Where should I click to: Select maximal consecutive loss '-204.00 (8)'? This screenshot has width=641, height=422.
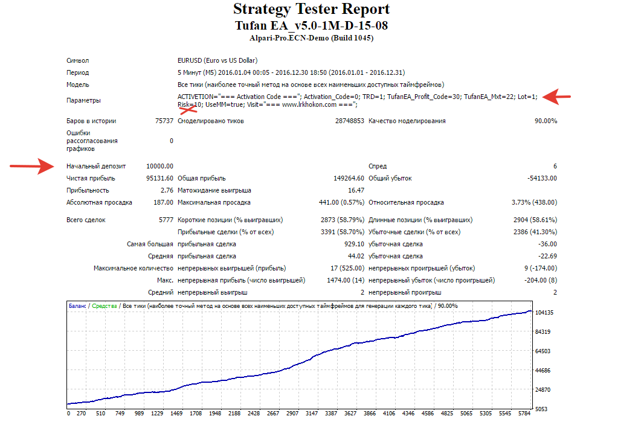(x=541, y=281)
